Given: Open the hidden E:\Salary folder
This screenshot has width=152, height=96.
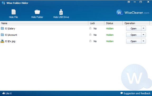Looking at the screenshot, I should 134,28.
